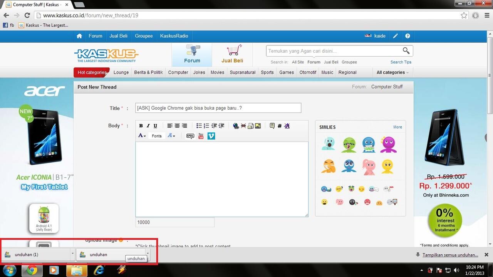Insert the green vomiting smiley
The image size is (493, 277).
[349, 145]
